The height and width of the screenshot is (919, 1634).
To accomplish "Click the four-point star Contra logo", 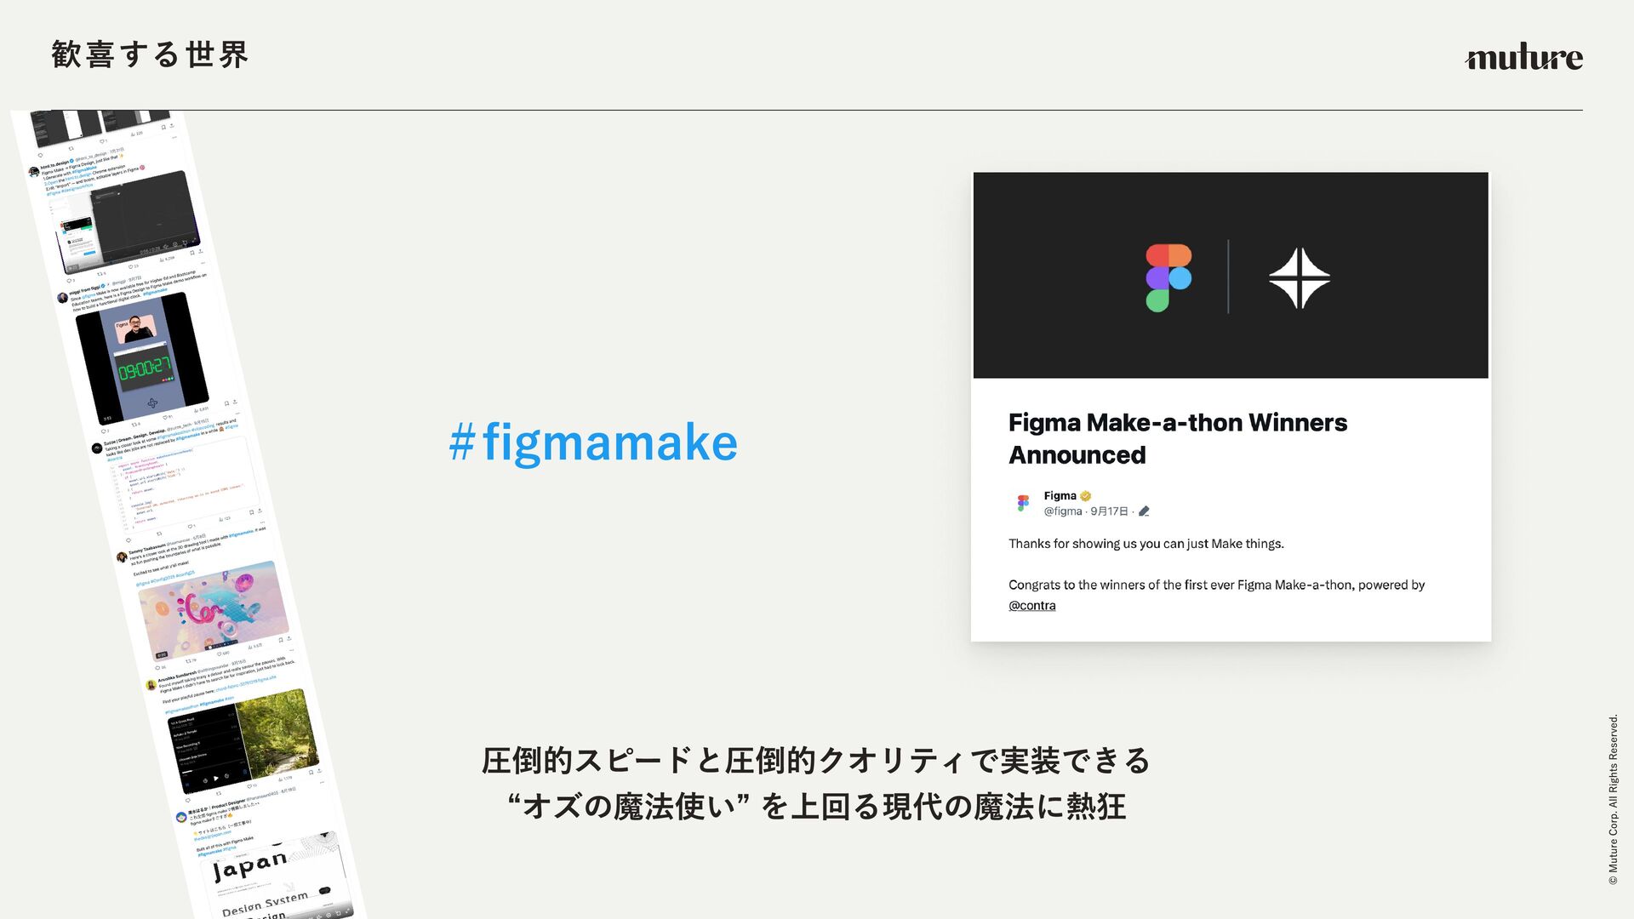I will (x=1299, y=278).
